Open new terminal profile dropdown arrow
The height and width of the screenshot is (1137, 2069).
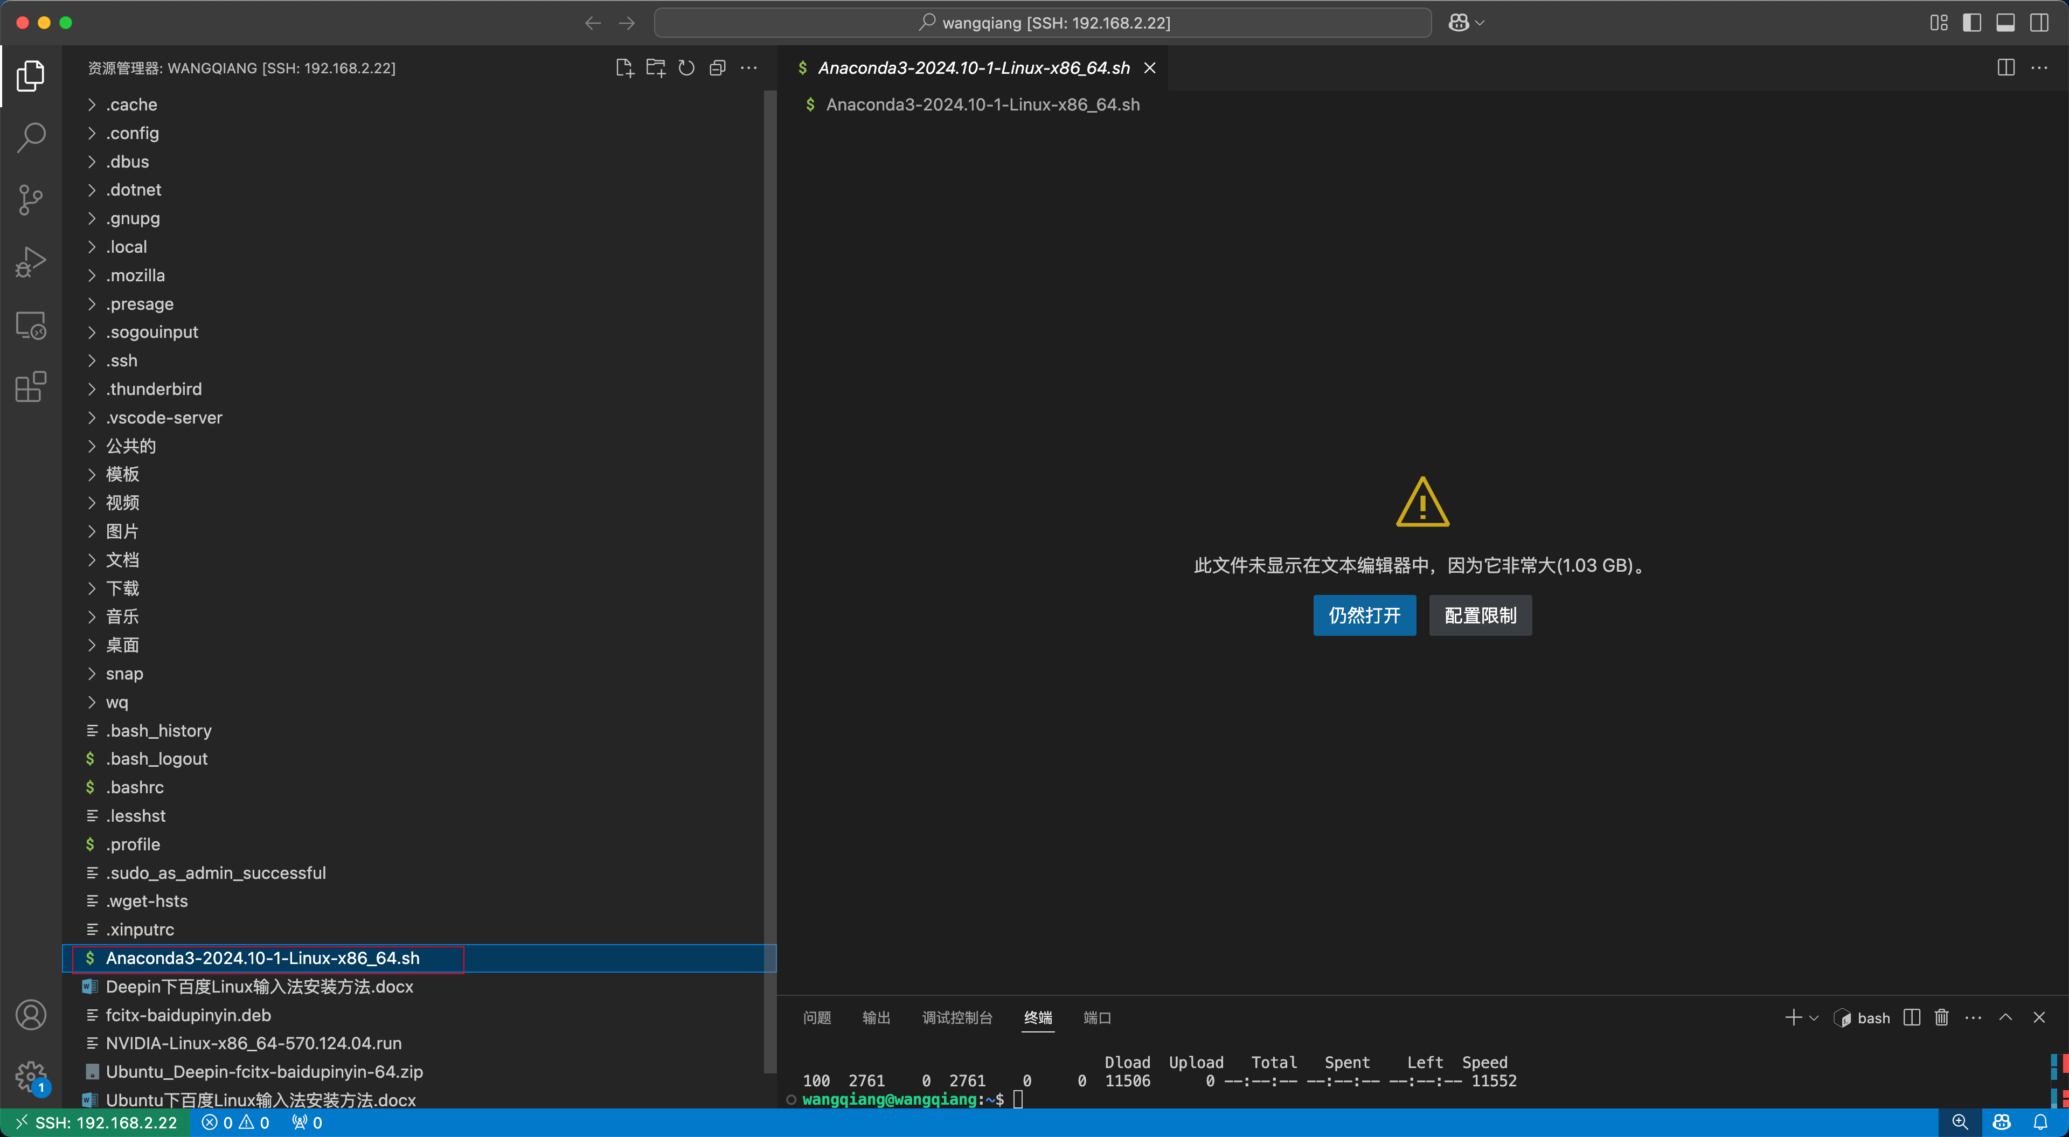[1814, 1017]
